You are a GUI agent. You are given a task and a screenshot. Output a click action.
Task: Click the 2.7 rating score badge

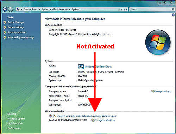(x=81, y=67)
